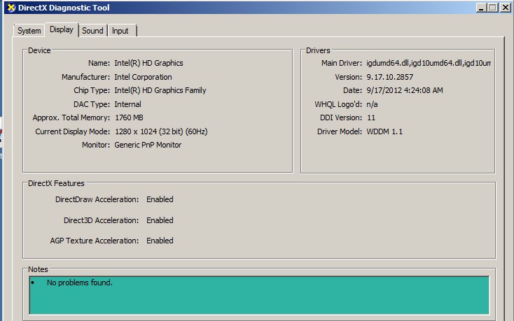Image resolution: width=514 pixels, height=321 pixels.
Task: Click the DirectX Features group heading
Action: click(56, 183)
